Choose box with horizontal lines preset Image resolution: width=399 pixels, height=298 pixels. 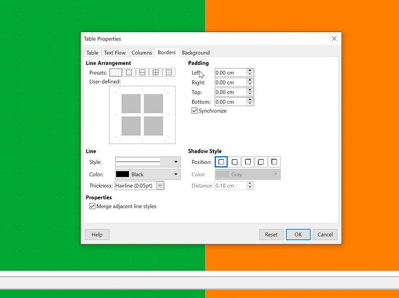click(142, 73)
